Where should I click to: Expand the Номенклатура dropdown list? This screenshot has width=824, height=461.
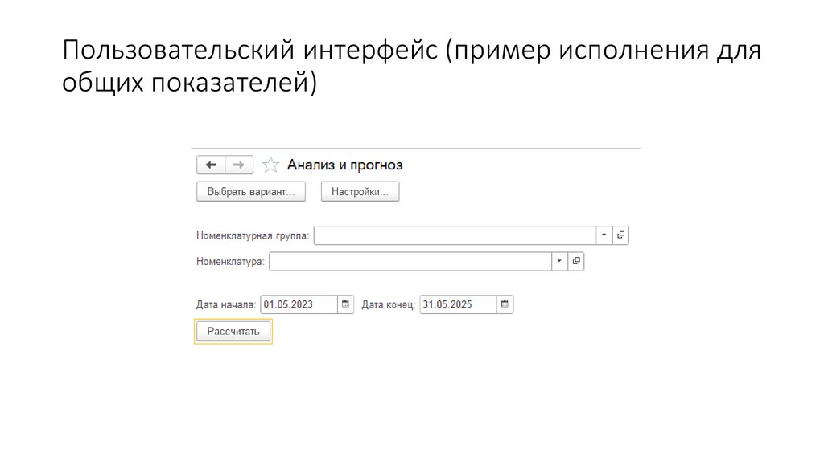560,262
